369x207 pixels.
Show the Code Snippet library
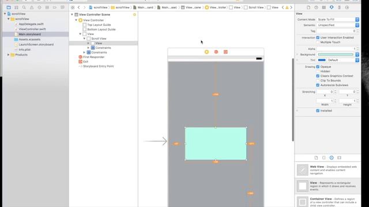324,158
